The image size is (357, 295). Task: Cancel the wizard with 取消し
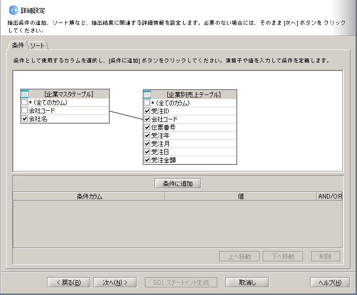point(247,282)
